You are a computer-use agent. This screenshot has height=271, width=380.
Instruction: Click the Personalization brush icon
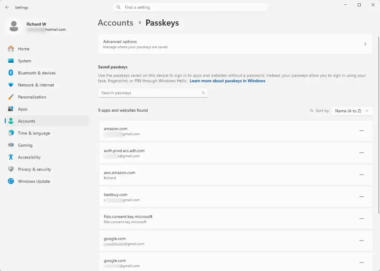[x=11, y=97]
